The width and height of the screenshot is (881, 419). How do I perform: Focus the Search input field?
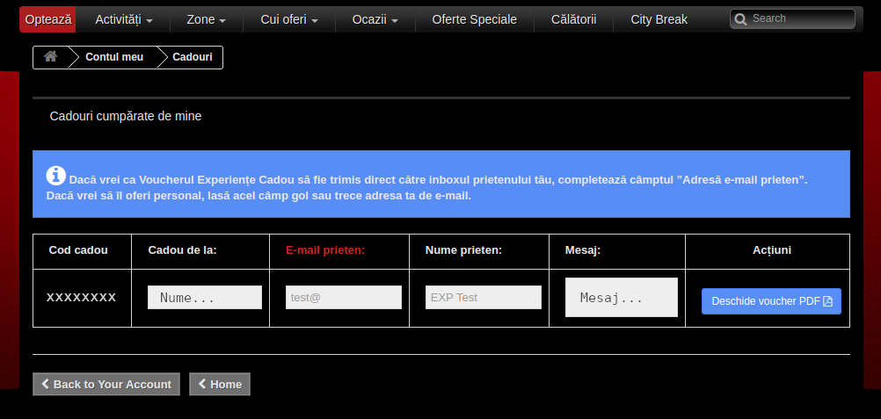(x=800, y=18)
